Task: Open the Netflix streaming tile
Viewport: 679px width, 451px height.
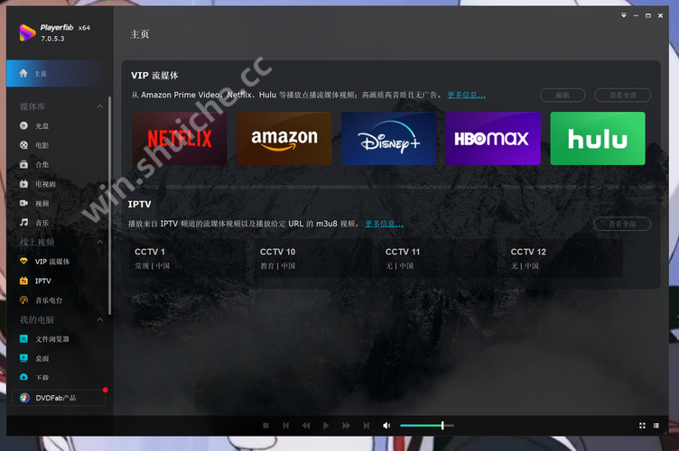Action: click(x=180, y=138)
